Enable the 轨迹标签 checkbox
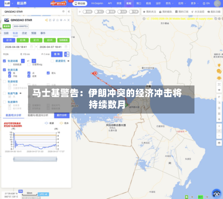The width and height of the screenshot is (223, 199). coord(4,81)
